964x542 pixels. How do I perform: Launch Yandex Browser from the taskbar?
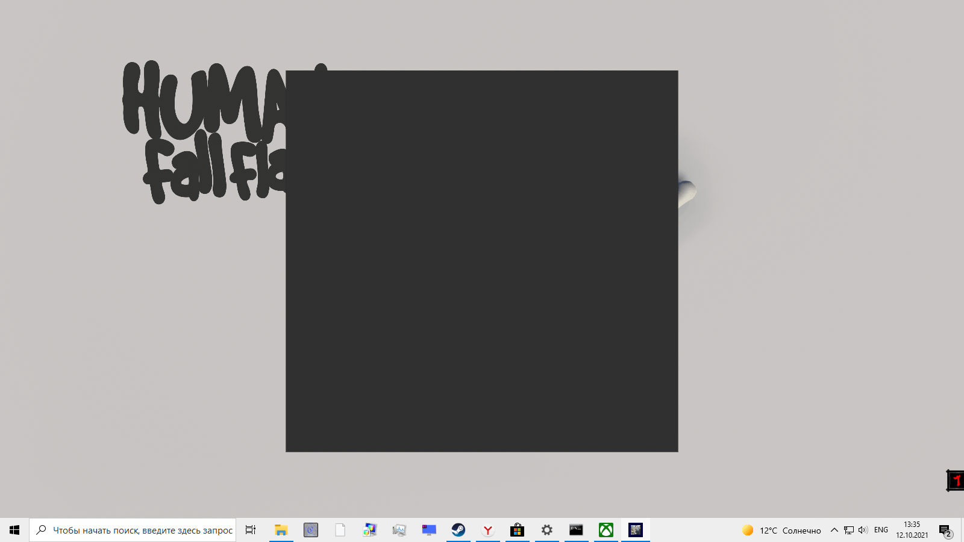tap(488, 530)
